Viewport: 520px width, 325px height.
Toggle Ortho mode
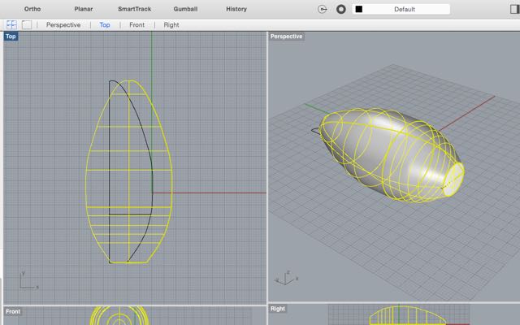(32, 9)
